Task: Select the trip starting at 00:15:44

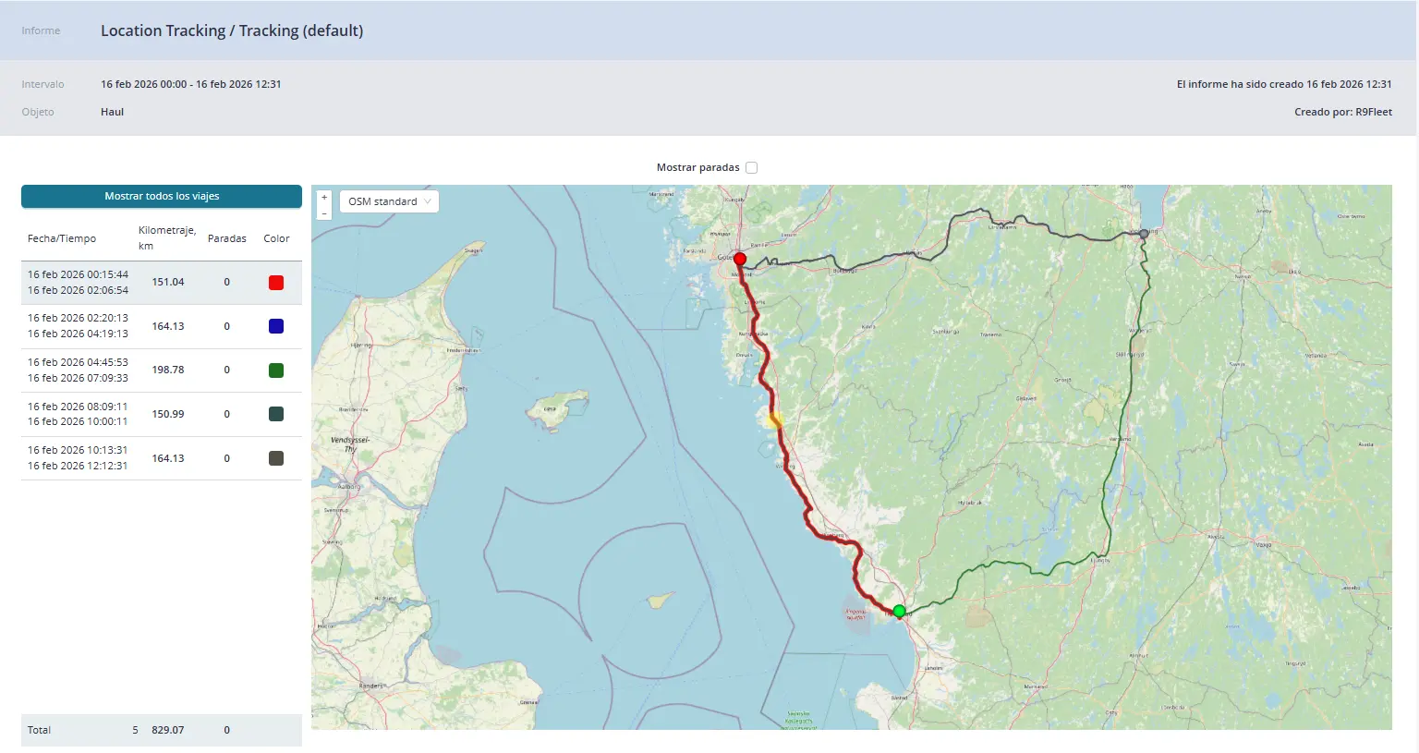Action: point(78,282)
